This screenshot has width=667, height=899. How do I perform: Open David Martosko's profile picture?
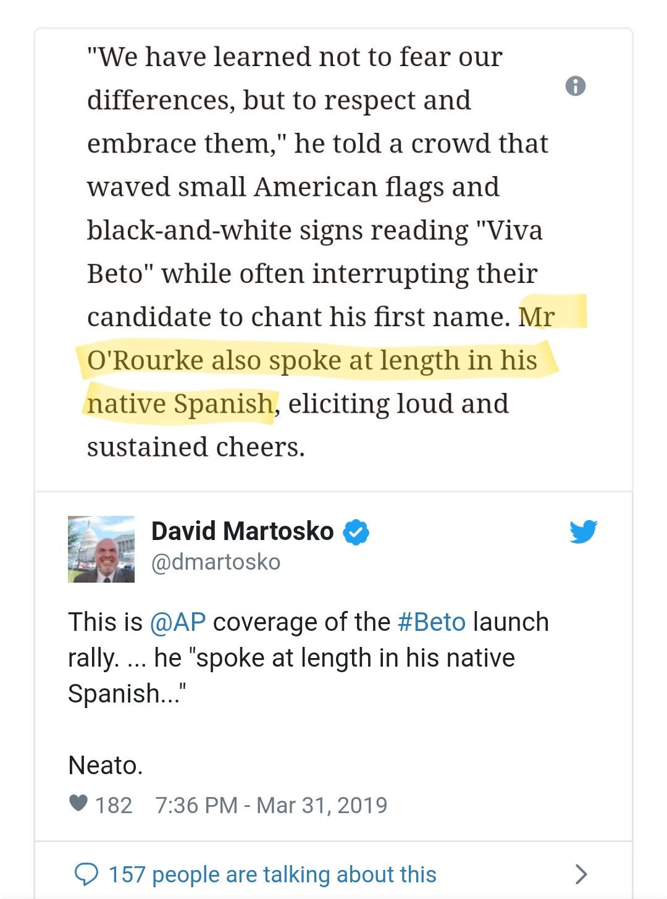coord(101,549)
